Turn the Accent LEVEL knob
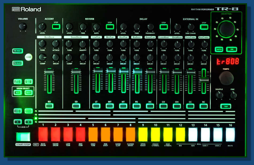This screenshot has width=254, height=165. (x=43, y=26)
